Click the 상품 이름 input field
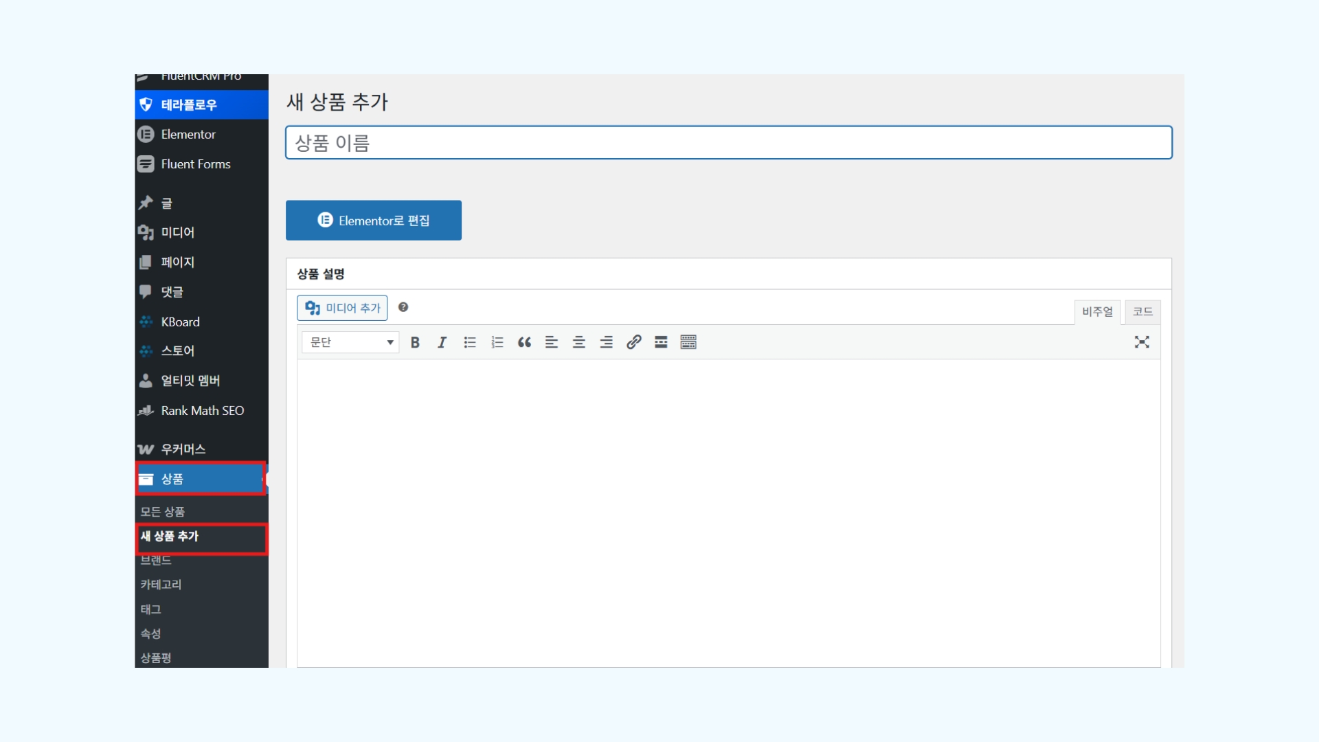The height and width of the screenshot is (742, 1319). pyautogui.click(x=728, y=143)
